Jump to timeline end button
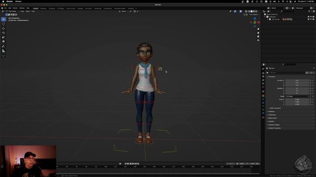The width and height of the screenshot is (316, 177). (x=138, y=164)
